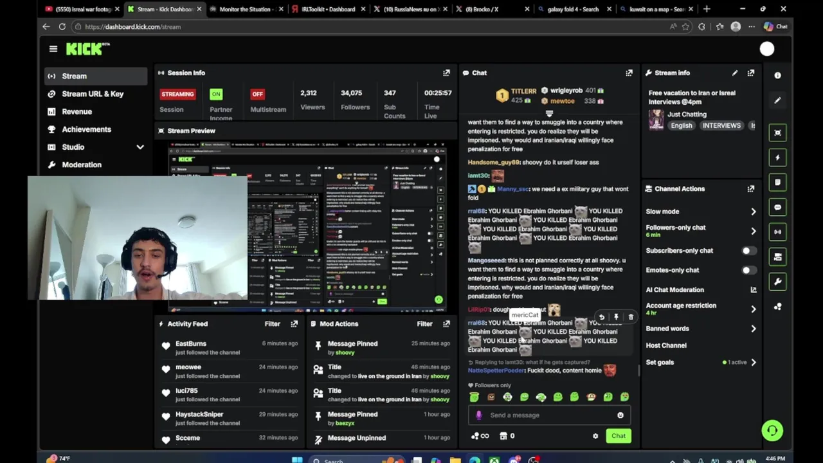
Task: Open Followers-only chat settings arrow
Action: point(754,231)
